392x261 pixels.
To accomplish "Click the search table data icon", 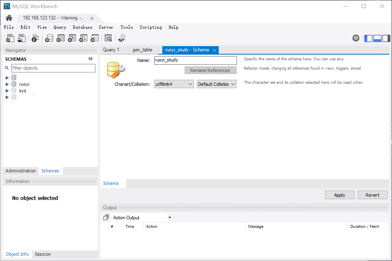I will click(x=108, y=38).
